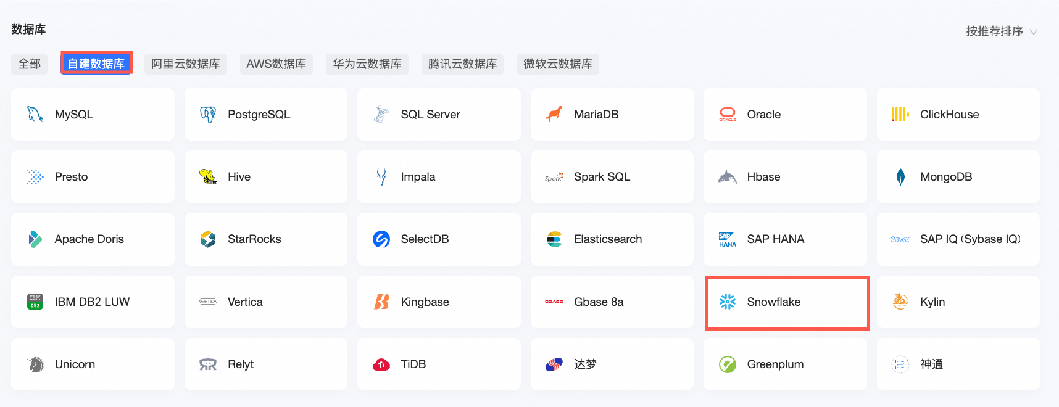The width and height of the screenshot is (1059, 407).
Task: Click the MariaDB seal icon
Action: coord(554,114)
